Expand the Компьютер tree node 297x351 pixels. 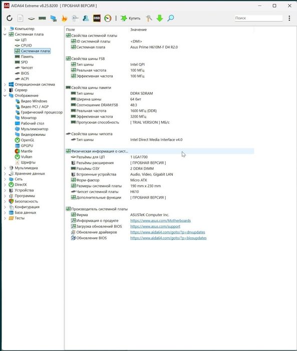[5, 29]
